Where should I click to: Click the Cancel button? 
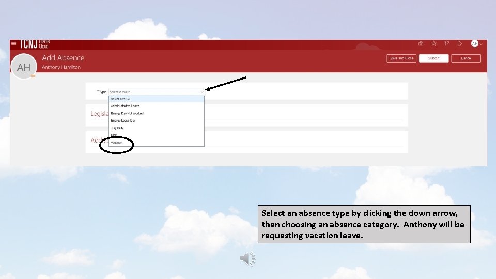[x=466, y=58]
